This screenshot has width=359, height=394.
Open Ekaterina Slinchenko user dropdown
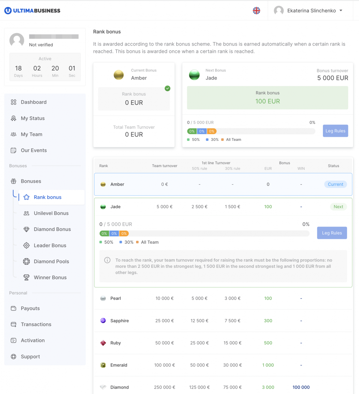tap(310, 11)
